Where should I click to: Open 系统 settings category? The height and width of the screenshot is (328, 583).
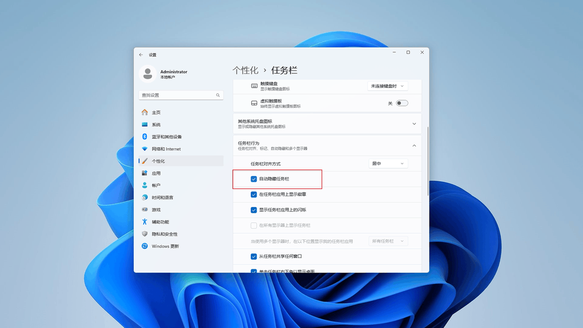181,124
